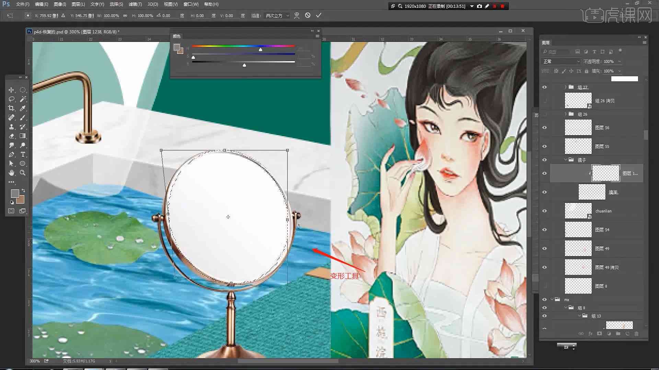Image resolution: width=659 pixels, height=370 pixels.
Task: Select the Zoom tool
Action: click(x=23, y=173)
